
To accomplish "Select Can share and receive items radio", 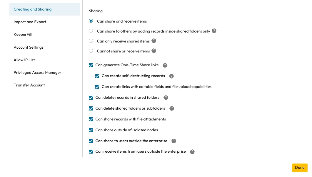I will (x=91, y=21).
